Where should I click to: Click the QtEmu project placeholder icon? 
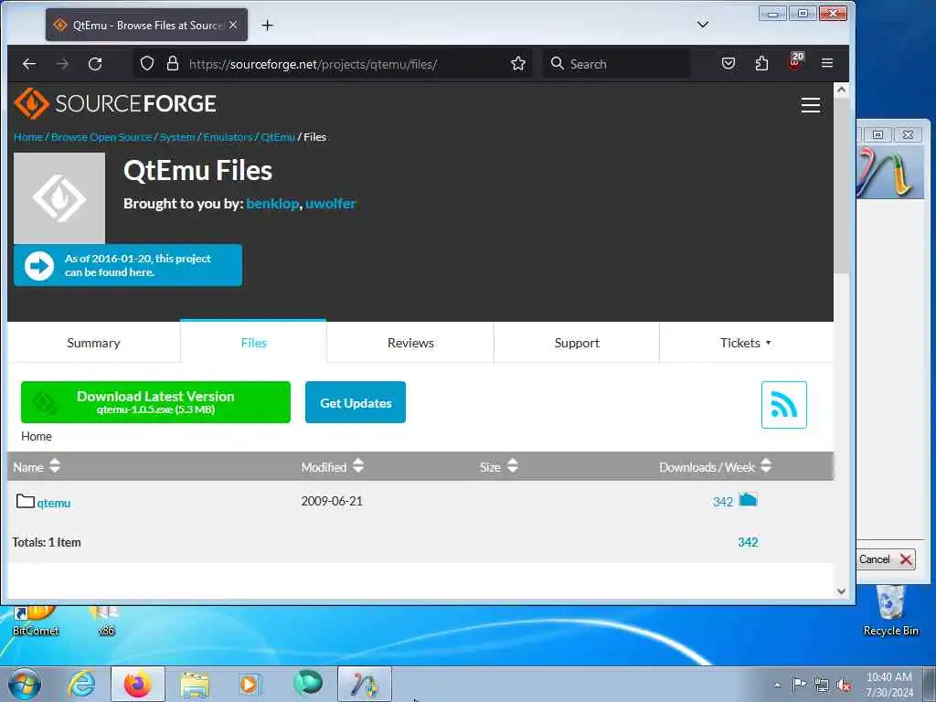pos(59,198)
